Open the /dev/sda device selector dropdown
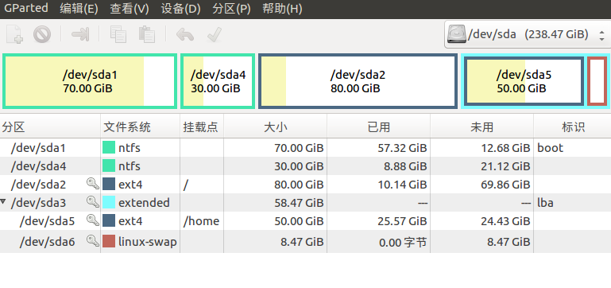Viewport: 611px width, 288px height. point(528,34)
